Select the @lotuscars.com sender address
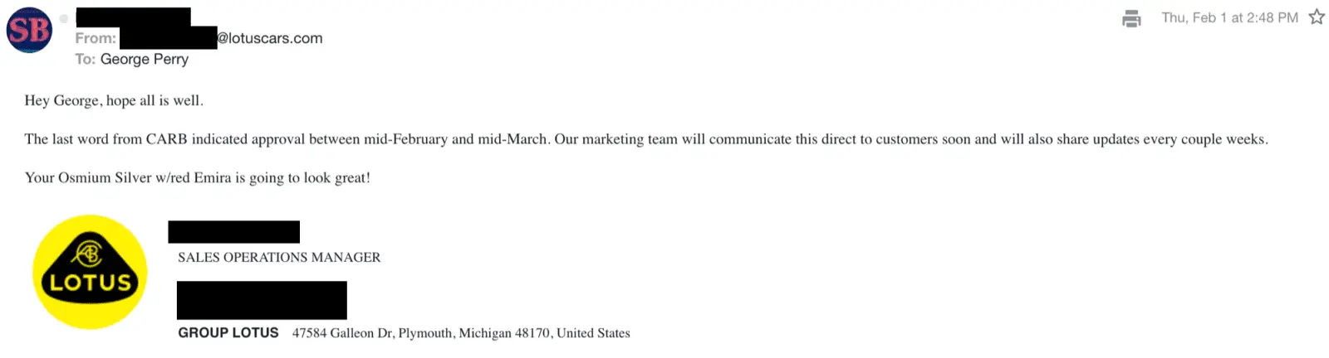Viewport: 1329px width, 358px height. pyautogui.click(x=270, y=38)
